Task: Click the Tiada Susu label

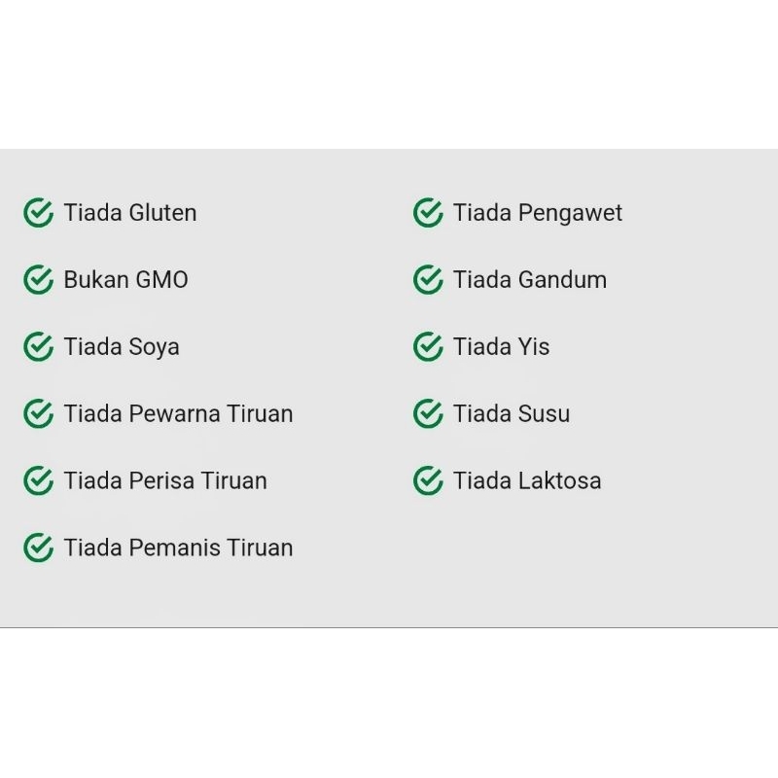Action: [x=512, y=414]
